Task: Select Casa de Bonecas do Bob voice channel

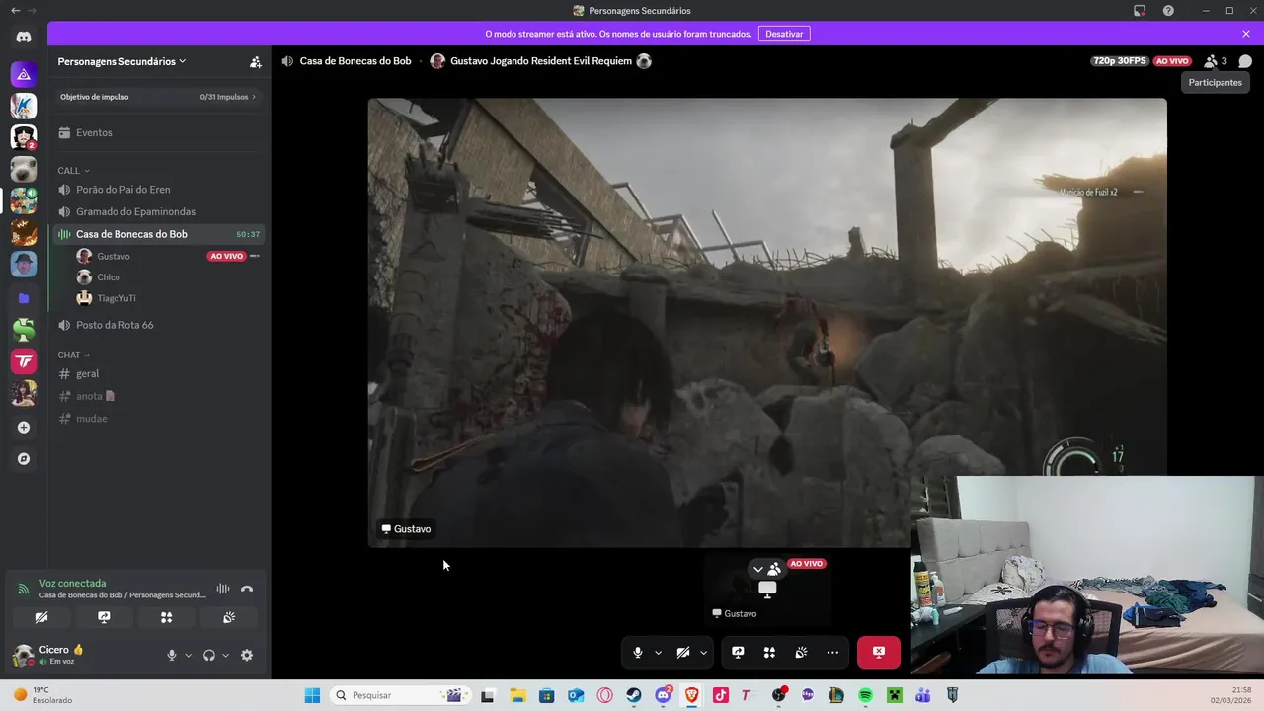Action: click(158, 234)
